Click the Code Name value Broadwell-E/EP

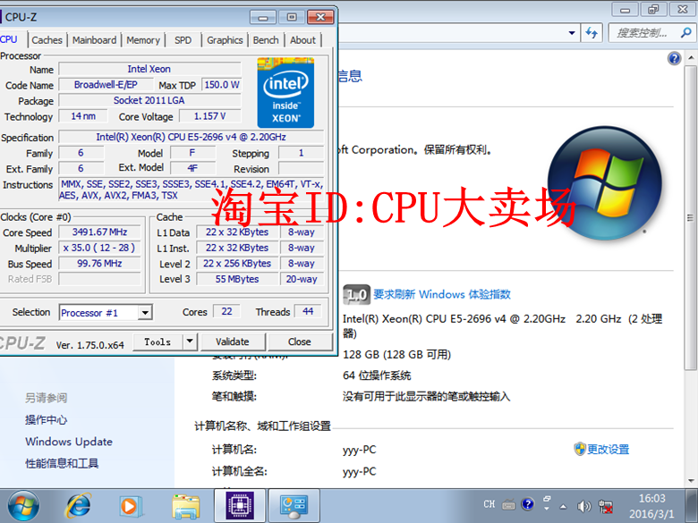tap(106, 85)
